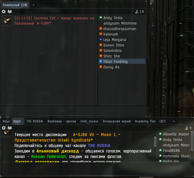The width and height of the screenshot is (194, 178).
Task: Open Local chat settings gear icon
Action: [4, 12]
